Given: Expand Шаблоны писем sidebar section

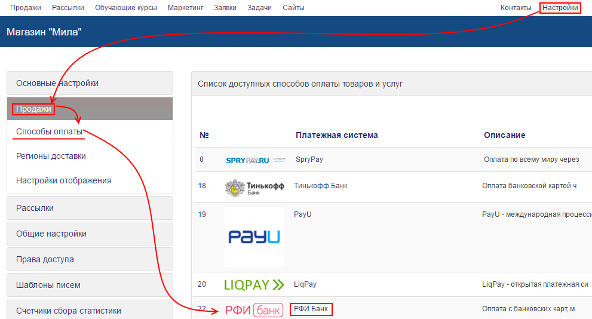Looking at the screenshot, I should coord(90,285).
